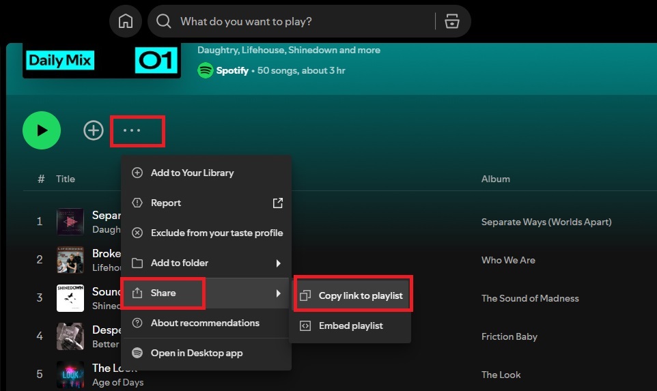Click '50 songs, about 3 hr' text
The image size is (657, 391).
[x=301, y=70]
